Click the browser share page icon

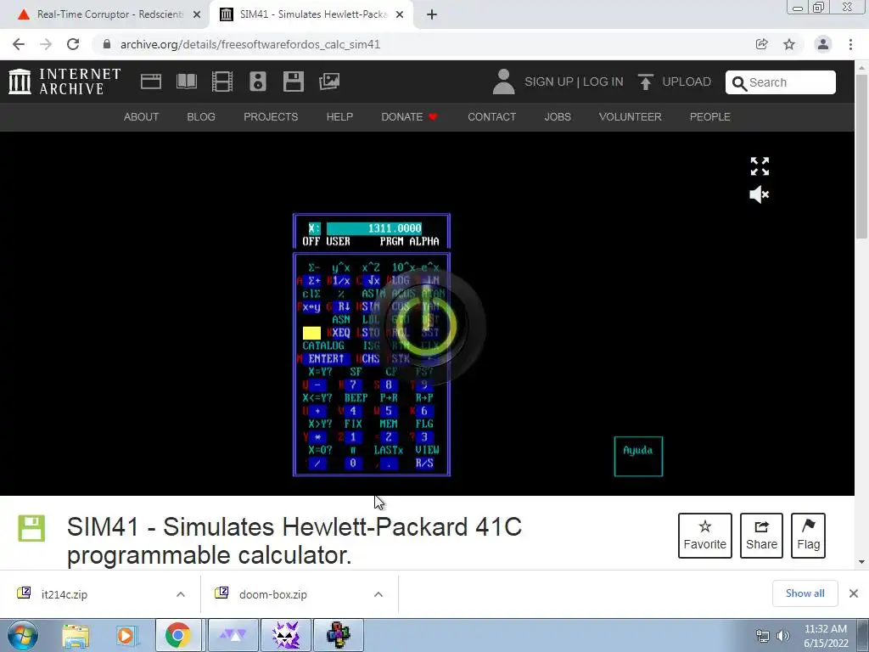tap(761, 44)
